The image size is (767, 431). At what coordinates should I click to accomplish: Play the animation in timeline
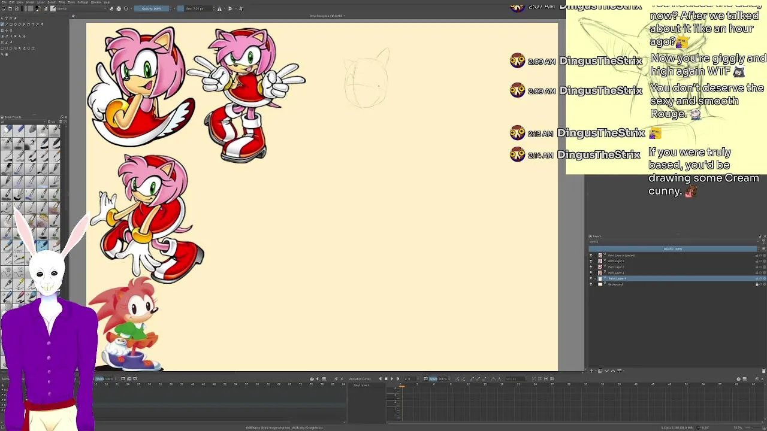coord(392,378)
